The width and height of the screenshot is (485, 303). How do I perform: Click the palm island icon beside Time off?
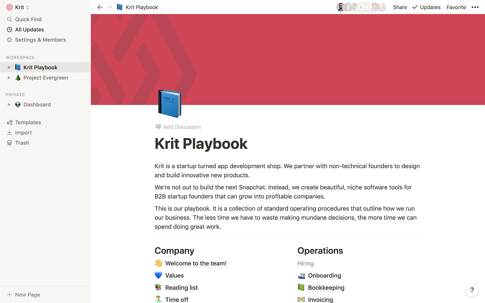click(159, 299)
